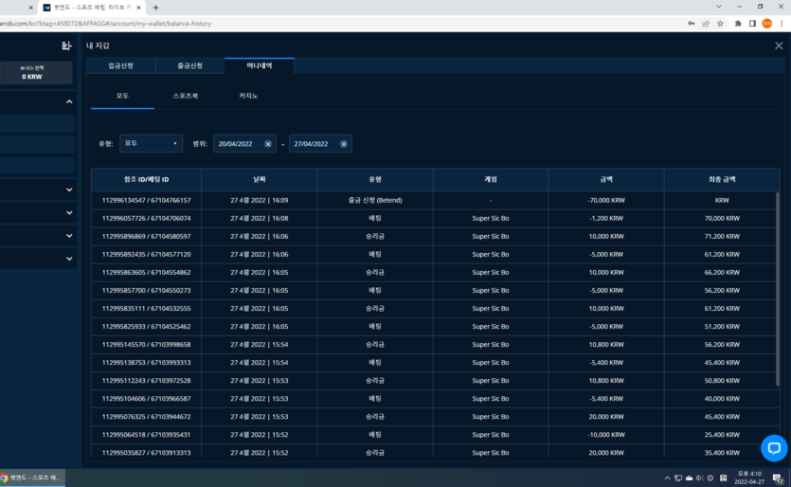Click date 27 4월 2022 | 16:08
Viewport: 791px width, 487px height.
pyautogui.click(x=260, y=219)
